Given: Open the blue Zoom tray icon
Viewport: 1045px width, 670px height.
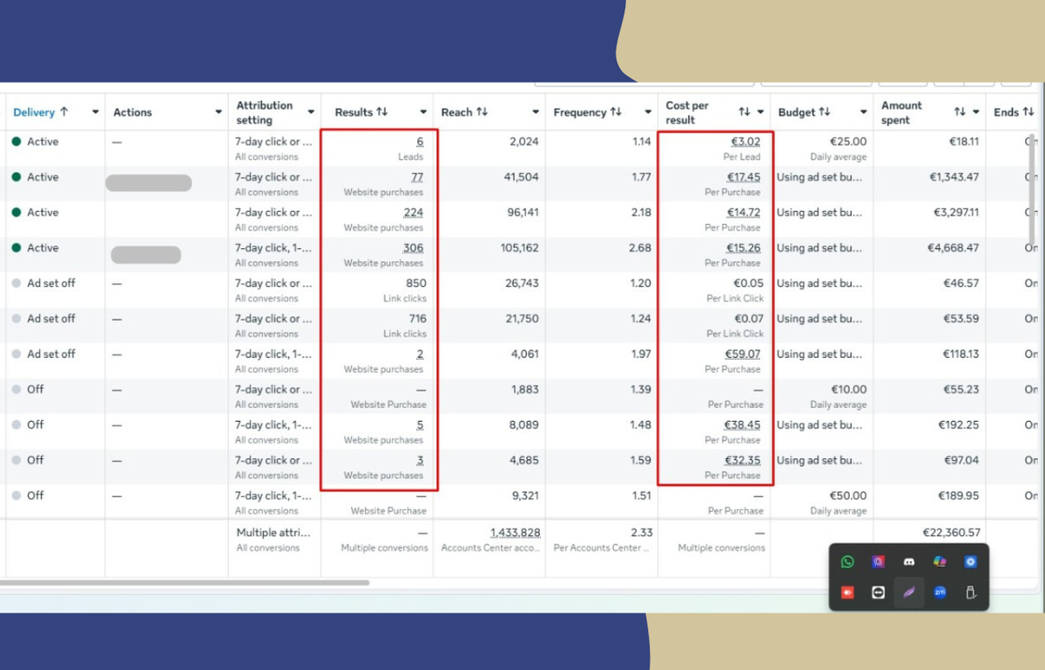Looking at the screenshot, I should pyautogui.click(x=940, y=592).
